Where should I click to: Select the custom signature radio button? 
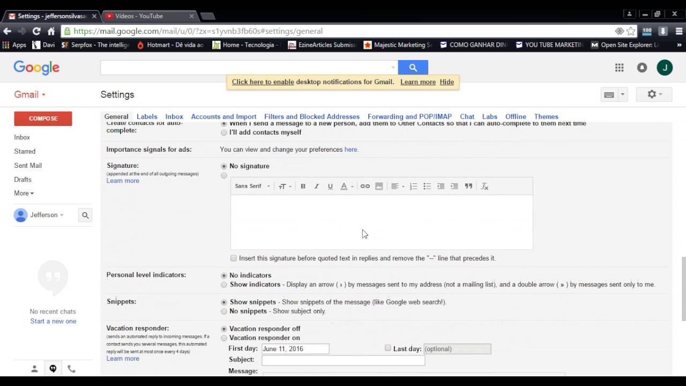(224, 176)
